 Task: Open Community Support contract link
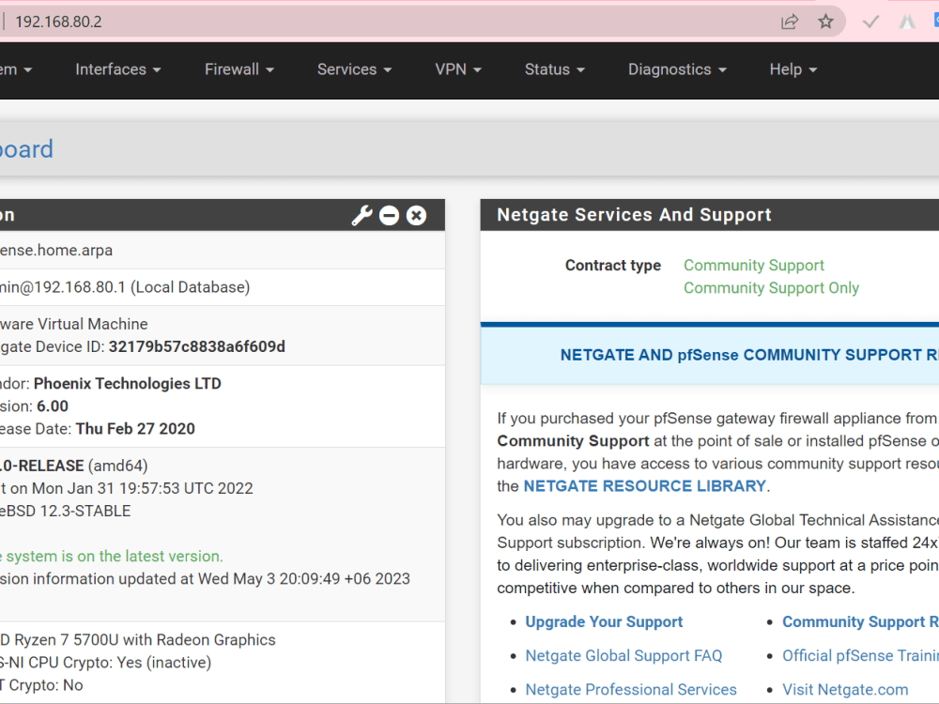754,266
